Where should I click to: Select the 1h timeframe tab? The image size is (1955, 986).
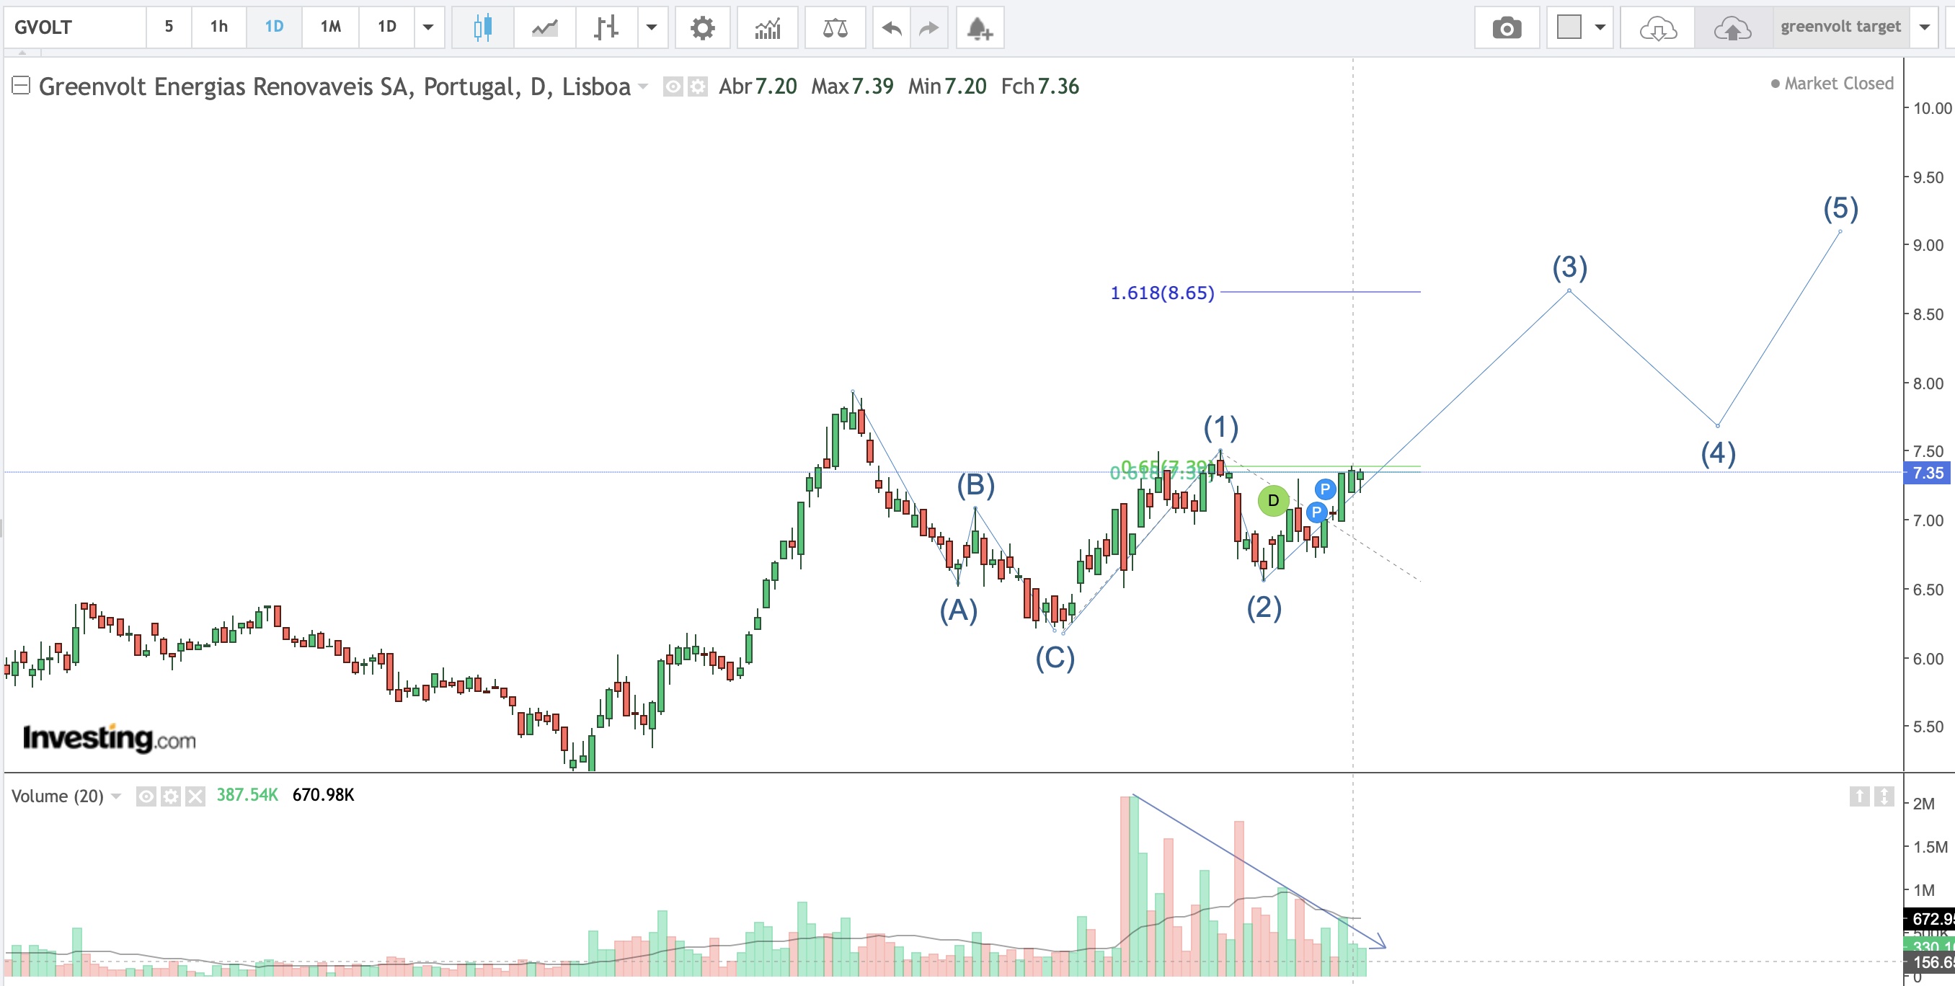(x=218, y=27)
